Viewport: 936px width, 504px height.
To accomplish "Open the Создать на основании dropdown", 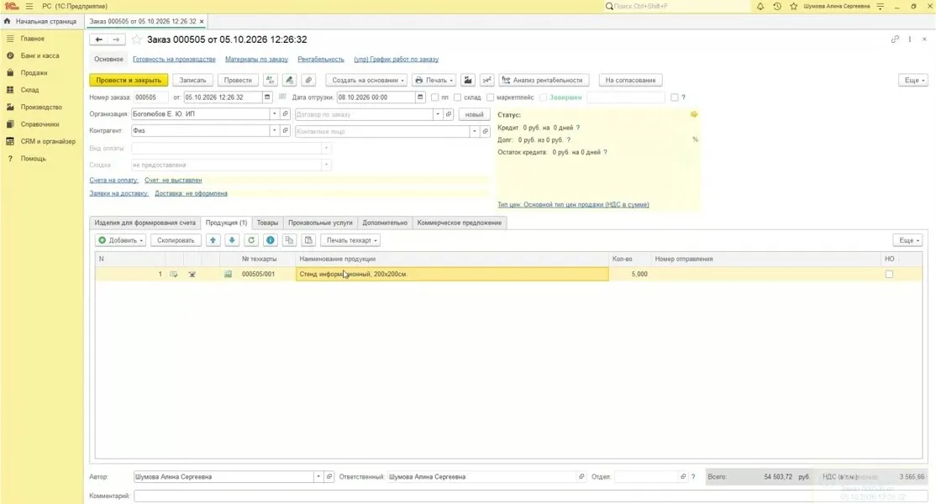I will [366, 80].
